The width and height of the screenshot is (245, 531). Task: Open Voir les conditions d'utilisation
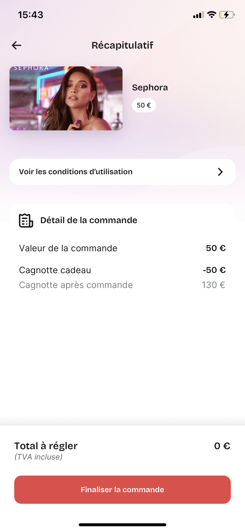[x=122, y=172]
